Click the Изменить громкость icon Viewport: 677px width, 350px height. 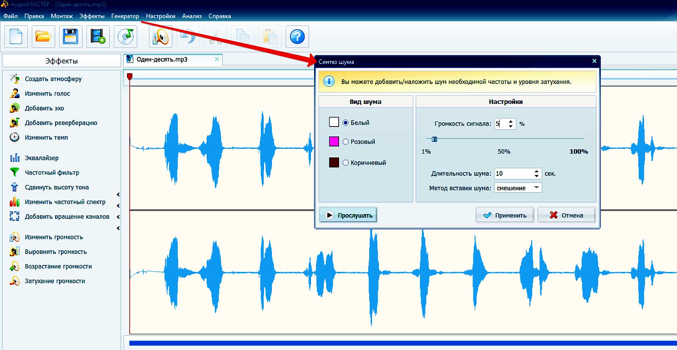point(14,237)
